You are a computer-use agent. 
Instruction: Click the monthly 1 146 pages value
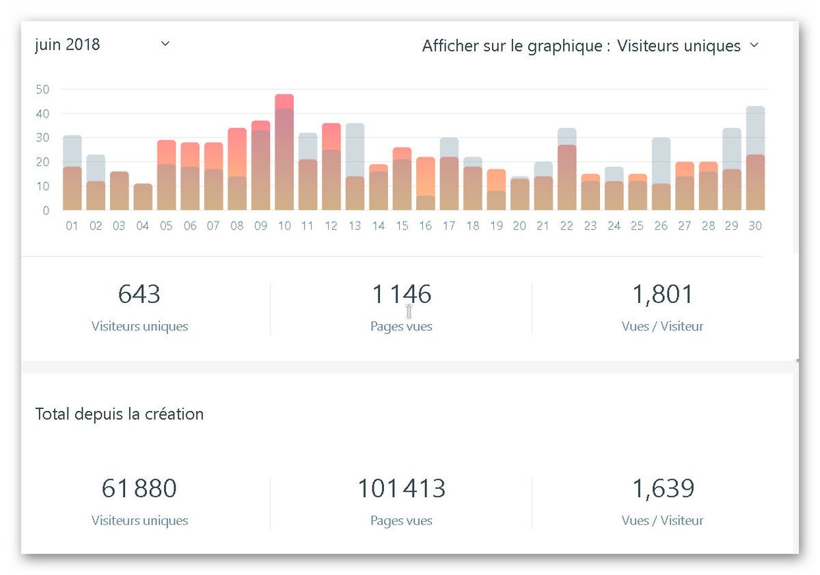402,294
